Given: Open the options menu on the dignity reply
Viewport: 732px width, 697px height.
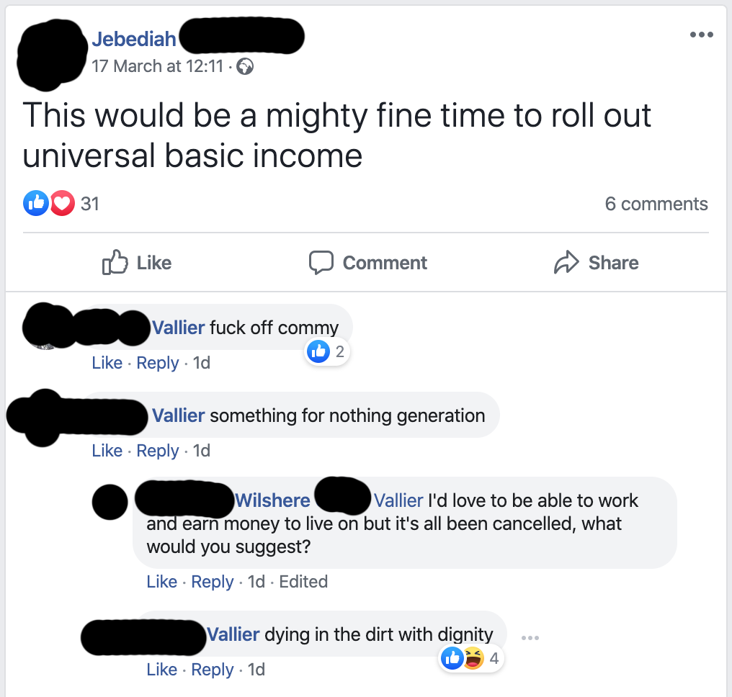Looking at the screenshot, I should (530, 637).
